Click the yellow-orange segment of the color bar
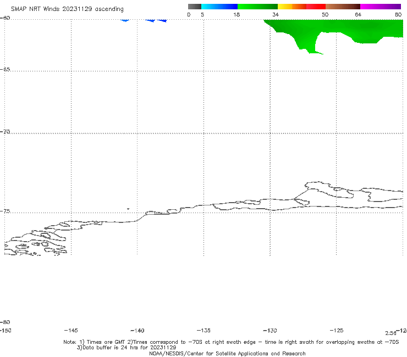The width and height of the screenshot is (407, 357). point(291,7)
